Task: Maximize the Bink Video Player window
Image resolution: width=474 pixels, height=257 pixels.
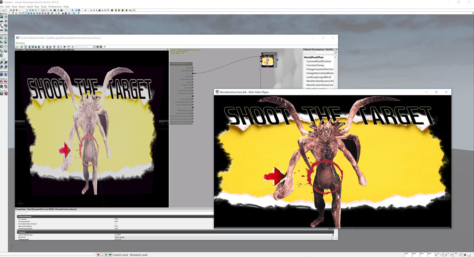Action: pyautogui.click(x=436, y=92)
